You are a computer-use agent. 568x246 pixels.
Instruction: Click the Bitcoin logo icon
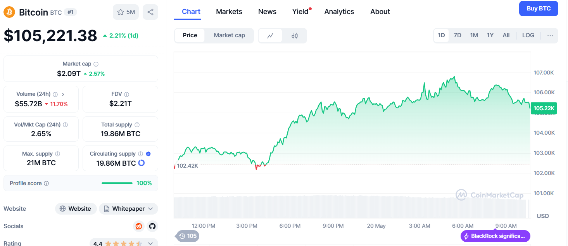click(x=9, y=12)
